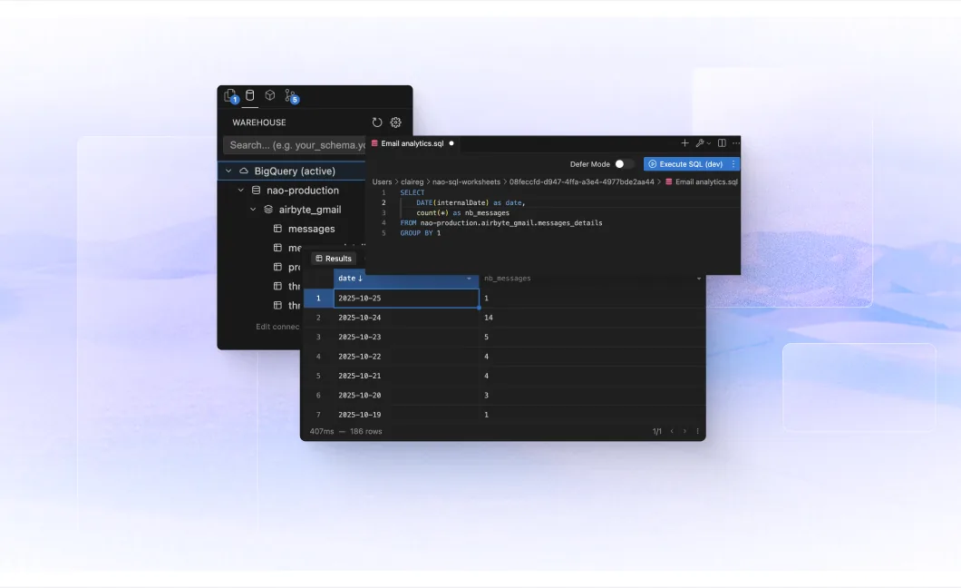Open the Explorer files icon in sidebar
Viewport: 961px width, 588px height.
coord(230,95)
